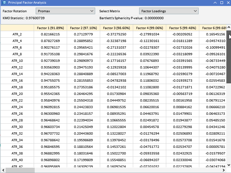This screenshot has height=173, width=231.
Task: Select the ATR_24 row header
Action: tap(17, 107)
